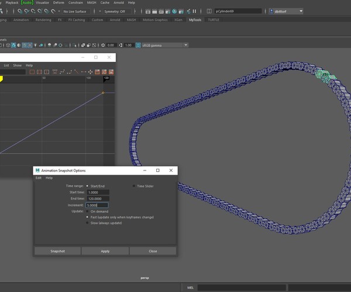Click the last orange icon in graph editor toolbar
351x292 pixels.
point(111,72)
